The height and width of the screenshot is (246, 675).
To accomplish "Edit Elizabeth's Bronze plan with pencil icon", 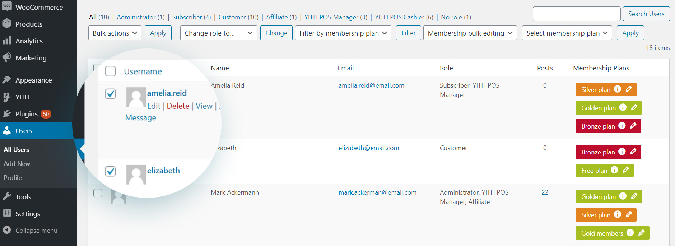I will tap(633, 152).
